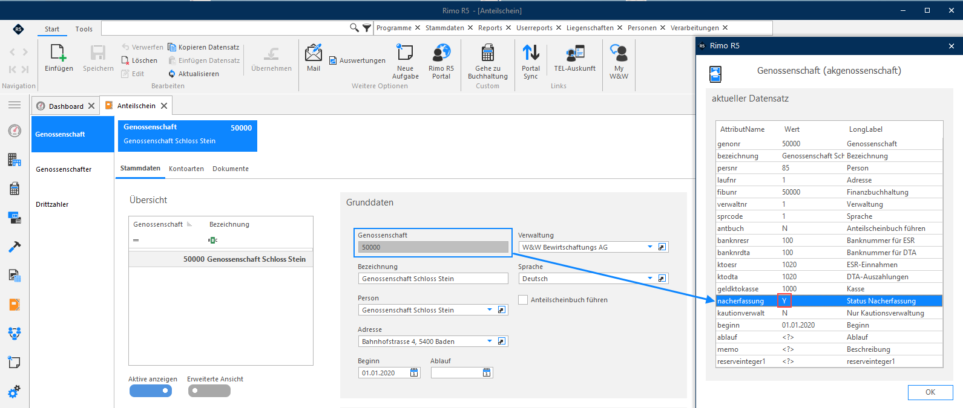
Task: Switch to the Kontoarten tab
Action: click(186, 169)
